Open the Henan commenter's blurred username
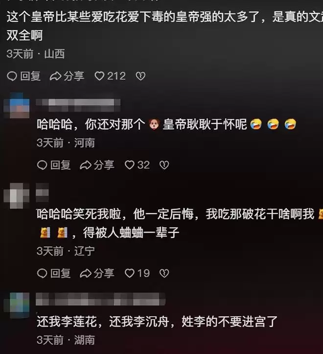The image size is (323, 354). [78, 105]
